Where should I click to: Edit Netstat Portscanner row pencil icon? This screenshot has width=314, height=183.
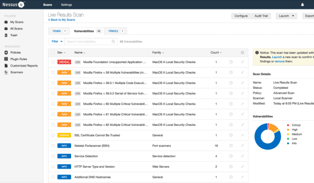point(242,146)
